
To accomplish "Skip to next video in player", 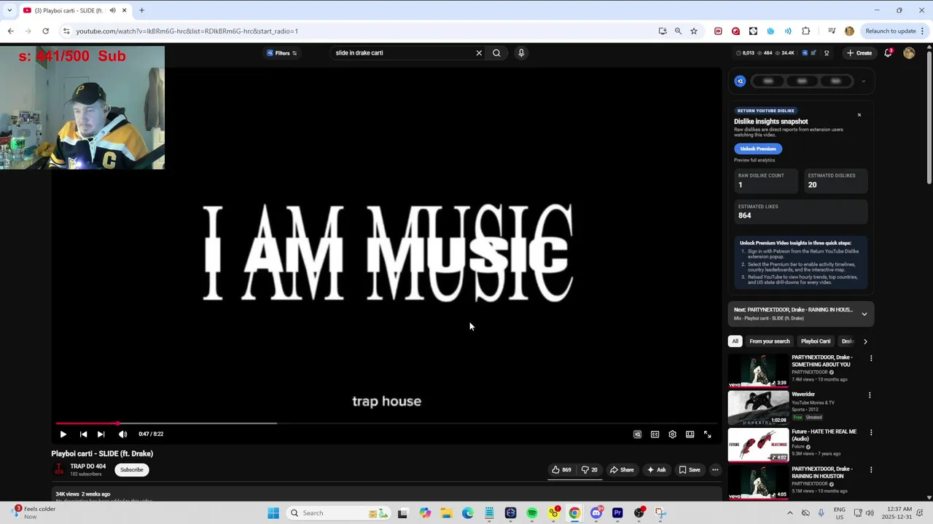I will 101,434.
